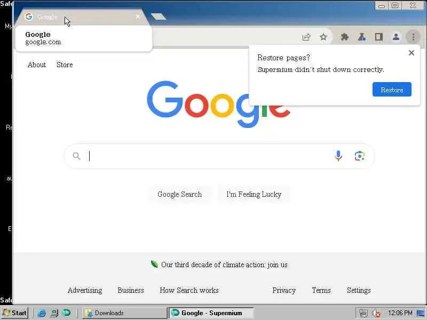This screenshot has width=427, height=320.
Task: Open the Advertising footer link
Action: (85, 290)
